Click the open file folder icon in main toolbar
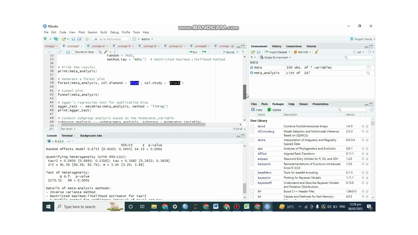This screenshot has width=418, height=235. (64, 39)
